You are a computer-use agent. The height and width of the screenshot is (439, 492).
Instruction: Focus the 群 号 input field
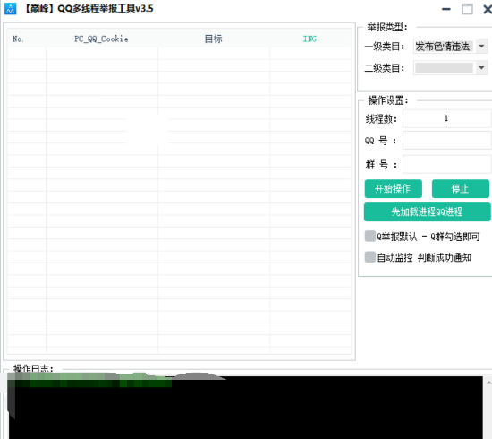click(446, 164)
